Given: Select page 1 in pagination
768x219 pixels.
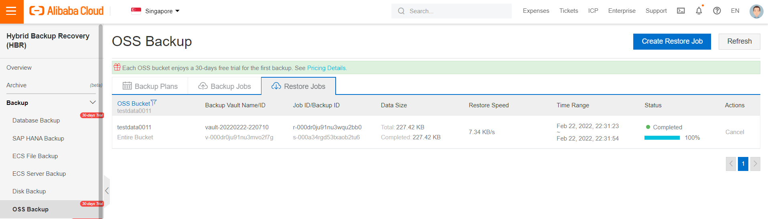Looking at the screenshot, I should (x=743, y=164).
